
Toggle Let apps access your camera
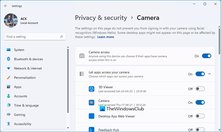pyautogui.click(x=200, y=74)
